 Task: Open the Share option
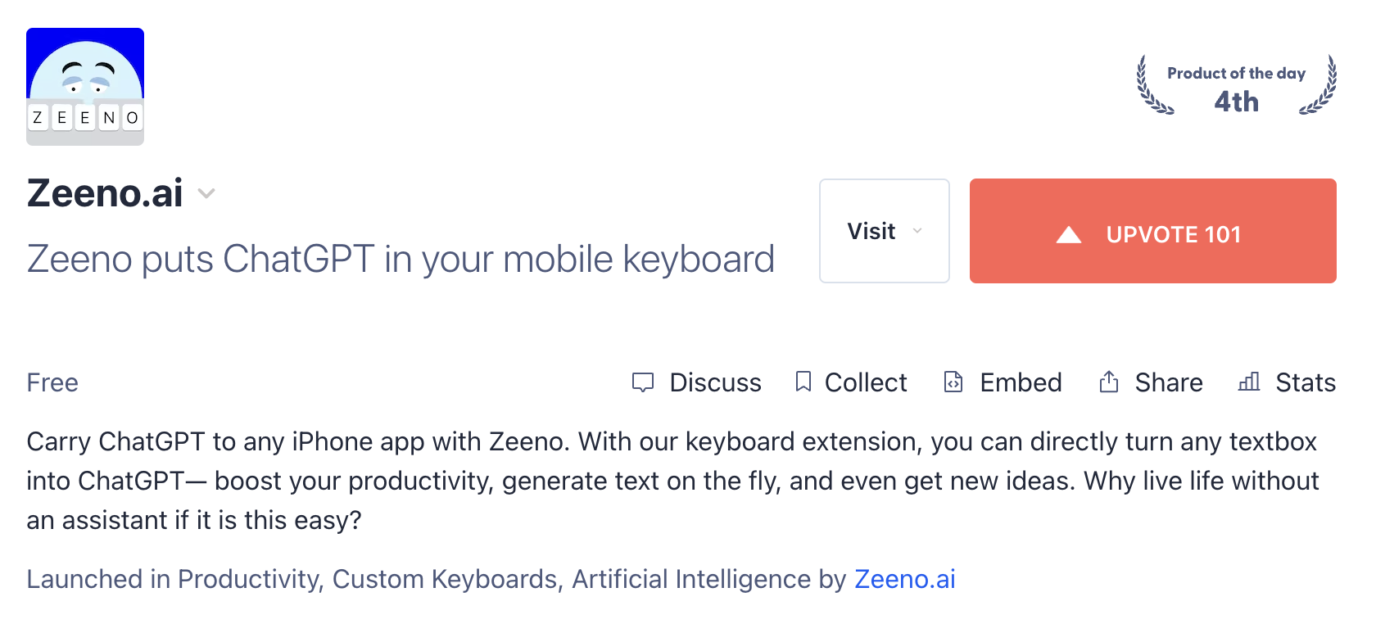[x=1151, y=382]
